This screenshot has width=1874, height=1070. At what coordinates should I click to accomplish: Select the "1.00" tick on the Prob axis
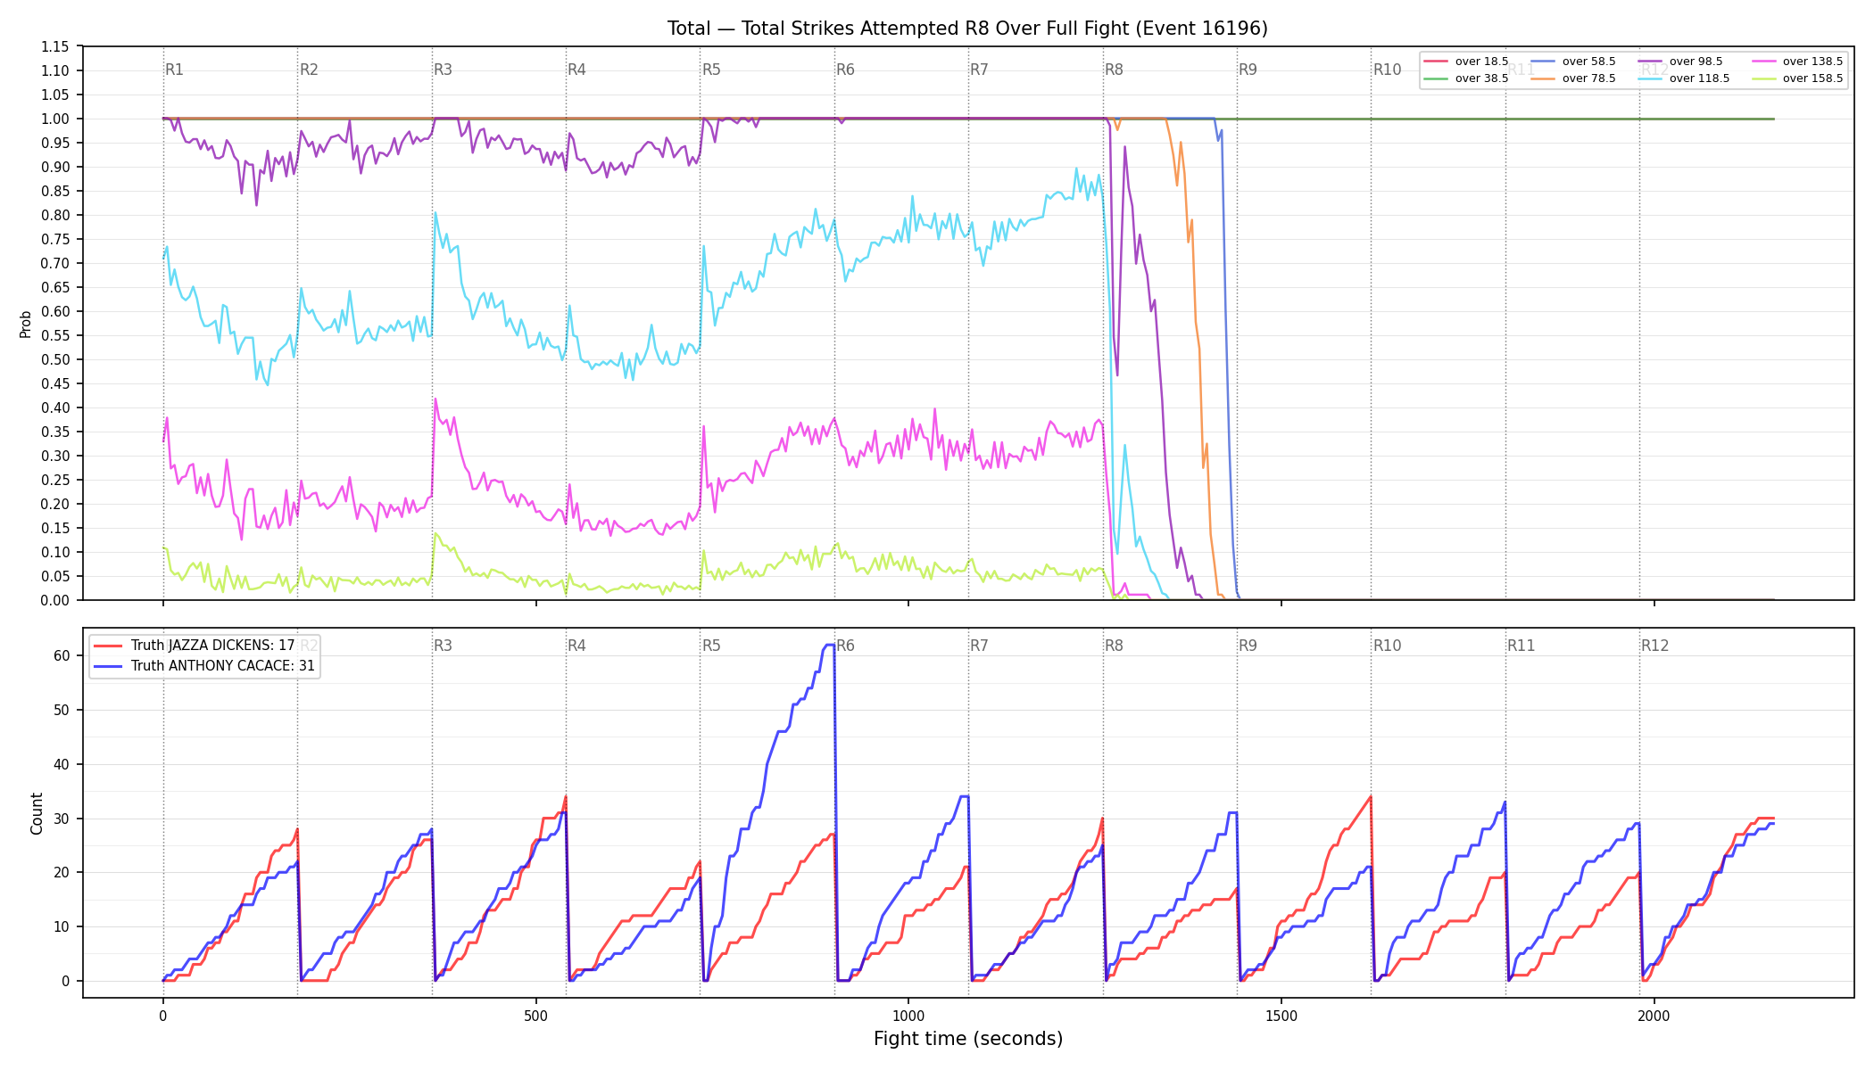pyautogui.click(x=55, y=119)
